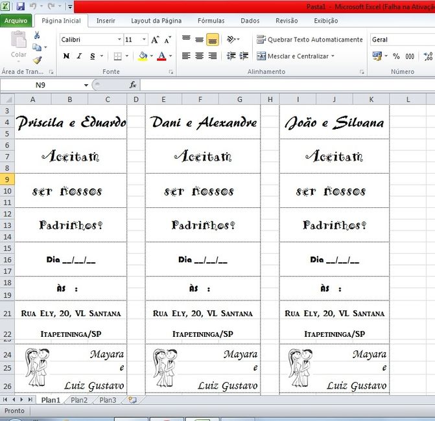Toggle bold formatting (N button)
This screenshot has height=421, width=435.
pyautogui.click(x=66, y=56)
